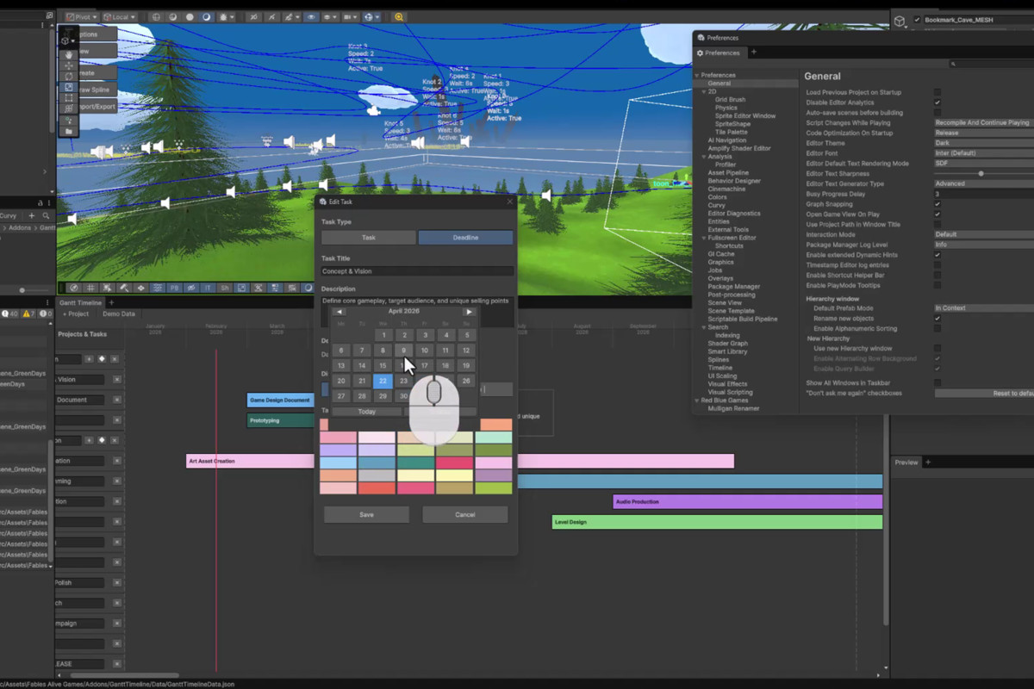Open Default Prefab Mode dropdown
The height and width of the screenshot is (689, 1034).
(x=984, y=308)
